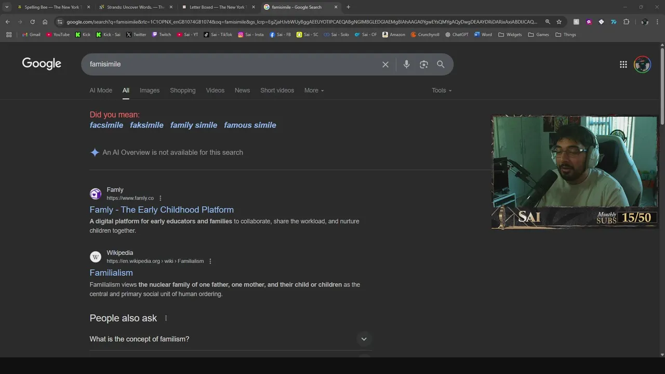Open site information icon in address bar
This screenshot has width=665, height=374.
60,22
